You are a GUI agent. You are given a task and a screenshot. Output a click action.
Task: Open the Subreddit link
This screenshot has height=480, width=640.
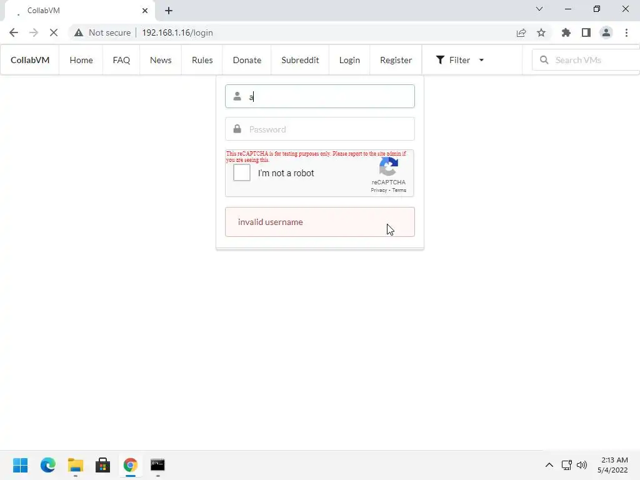(300, 60)
